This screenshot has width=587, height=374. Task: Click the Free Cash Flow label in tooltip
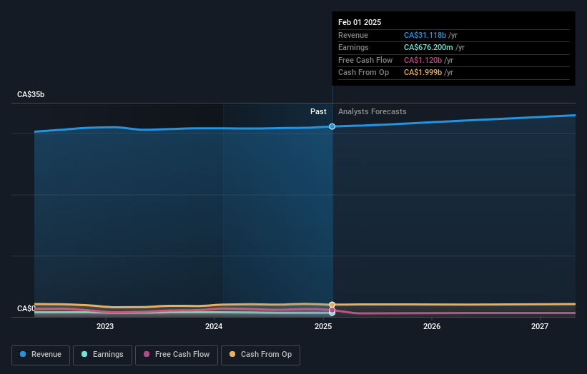tap(365, 60)
